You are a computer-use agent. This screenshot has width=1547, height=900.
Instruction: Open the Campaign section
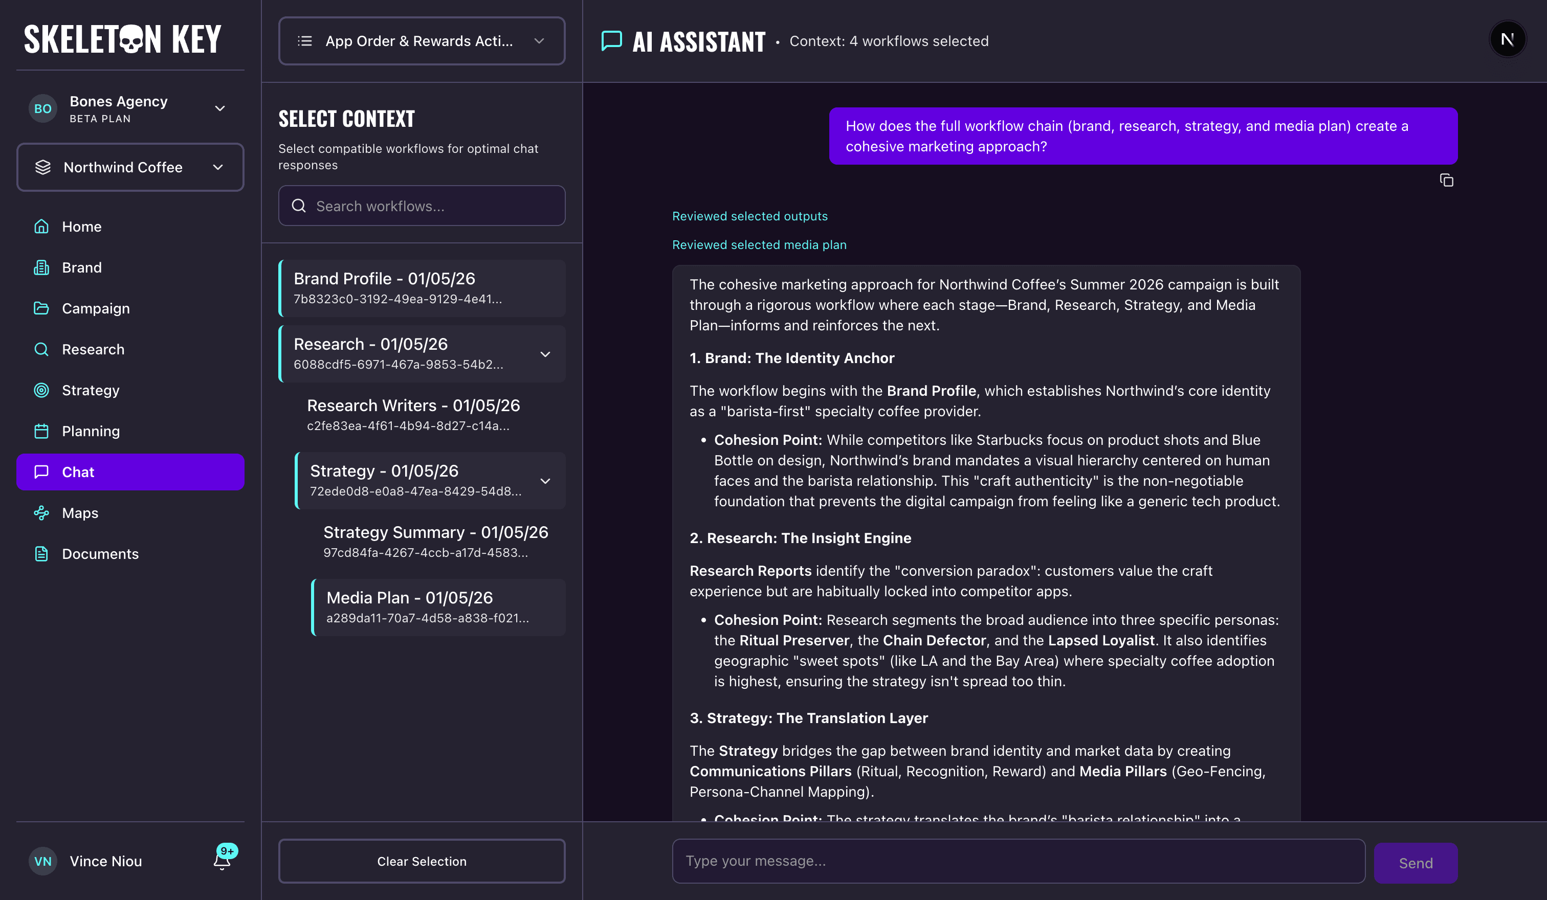pos(130,308)
